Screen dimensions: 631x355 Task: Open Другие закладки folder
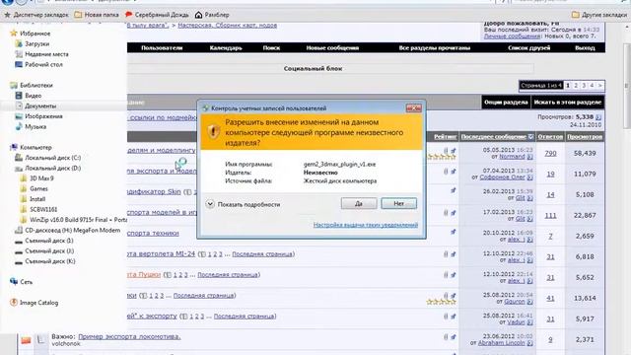599,15
